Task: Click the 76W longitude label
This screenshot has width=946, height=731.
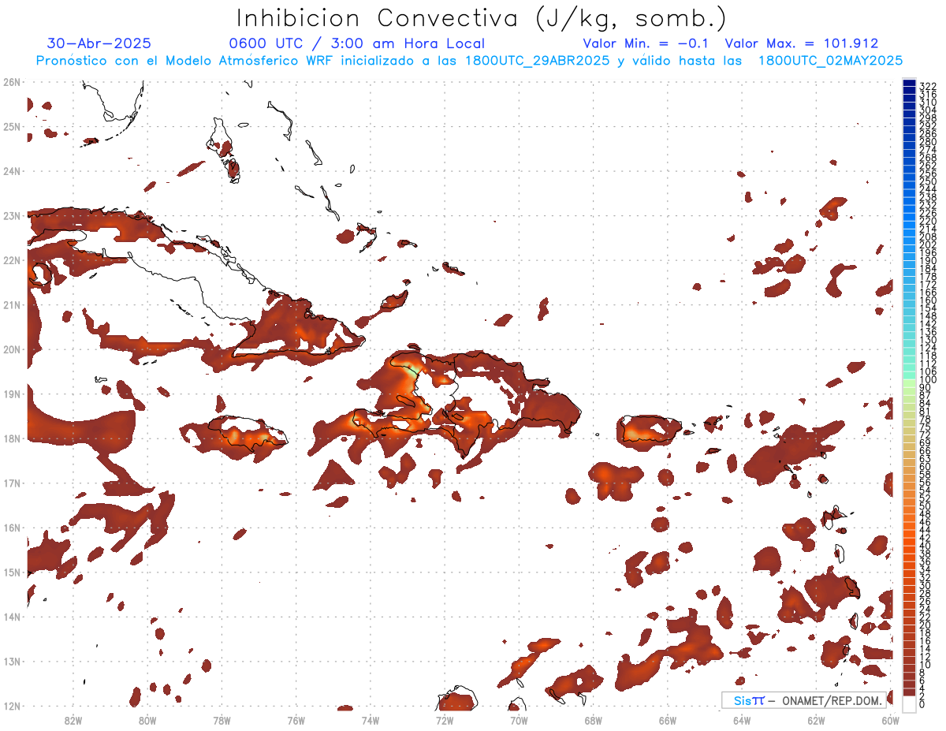Action: (x=296, y=720)
